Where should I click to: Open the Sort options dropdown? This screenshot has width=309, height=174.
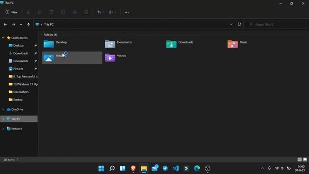click(x=100, y=12)
